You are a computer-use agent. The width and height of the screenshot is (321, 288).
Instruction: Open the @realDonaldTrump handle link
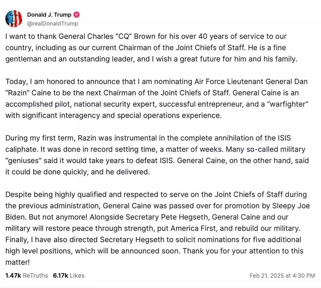53,24
